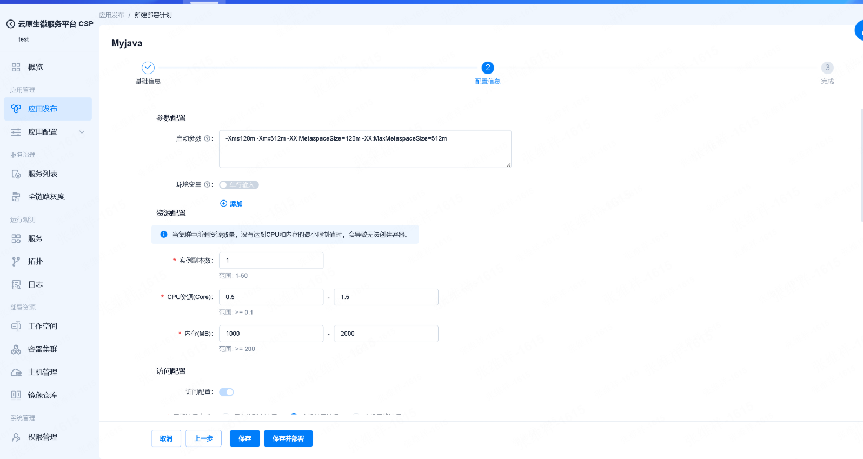Open 镜像仓库 image repository
863x459 pixels.
[x=42, y=395]
